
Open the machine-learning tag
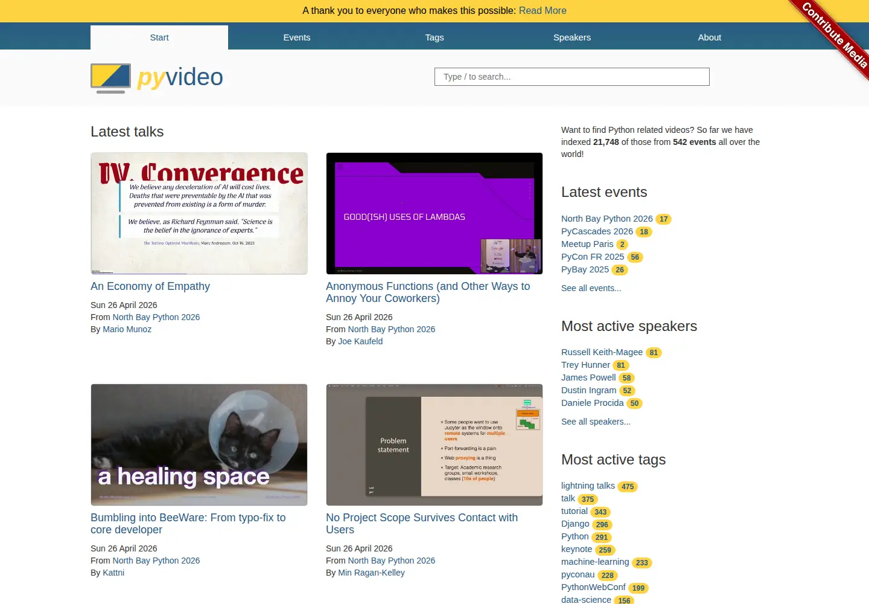tap(595, 562)
